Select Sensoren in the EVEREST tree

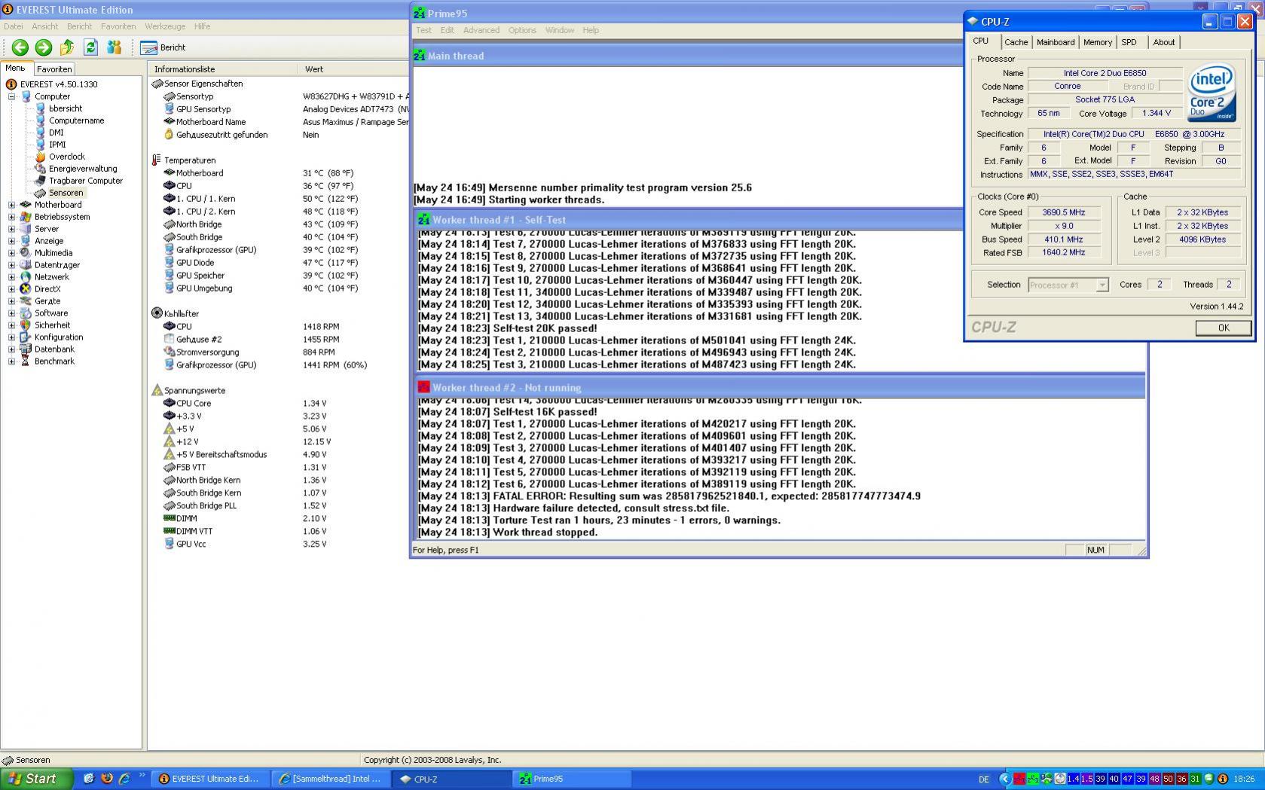pyautogui.click(x=66, y=193)
